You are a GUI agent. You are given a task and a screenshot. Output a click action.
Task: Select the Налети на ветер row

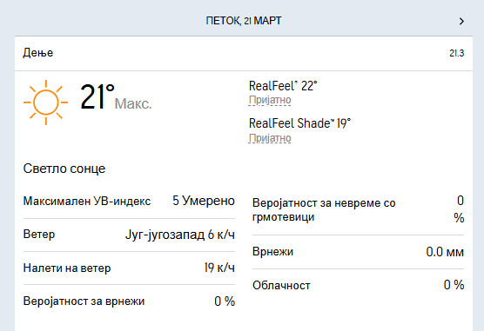129,268
